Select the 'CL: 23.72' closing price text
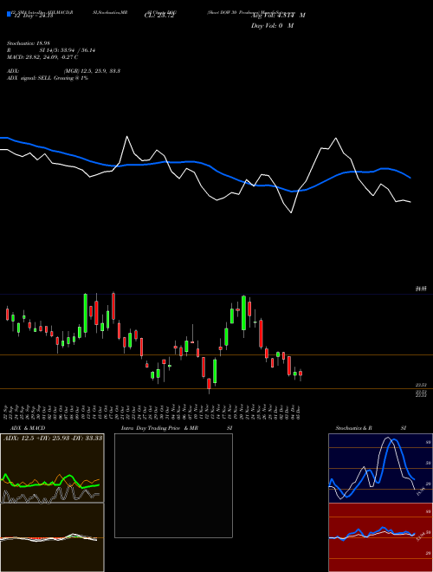The height and width of the screenshot is (572, 433). (x=159, y=16)
